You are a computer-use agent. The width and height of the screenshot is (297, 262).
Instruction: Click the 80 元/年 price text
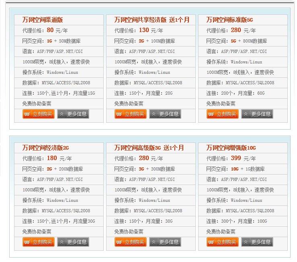click(57, 30)
